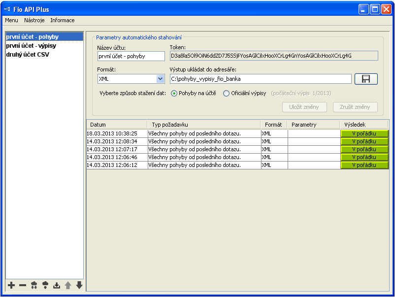Screen dimensions: 395x297
Task: Click the output directory path field
Action: 261,79
